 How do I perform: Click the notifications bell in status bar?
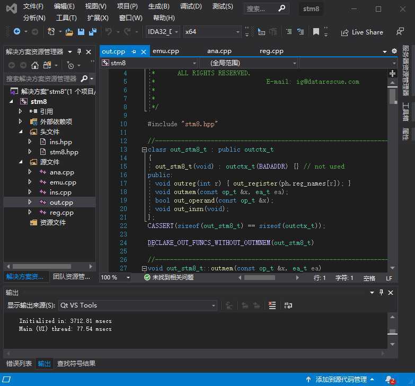390,380
